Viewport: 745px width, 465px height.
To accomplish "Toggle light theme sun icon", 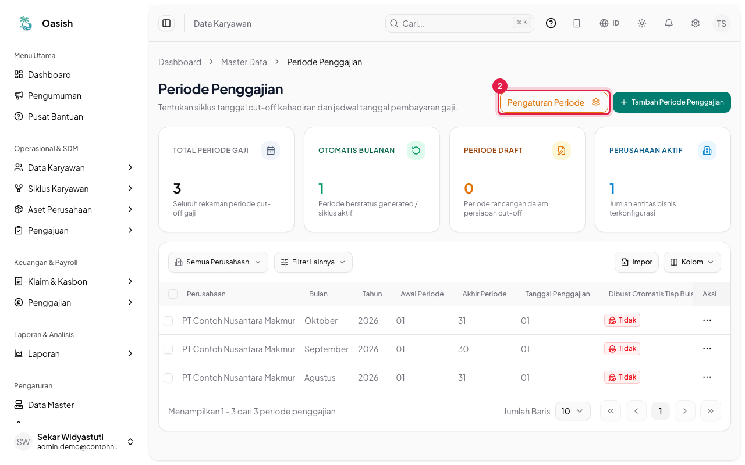I will (642, 23).
